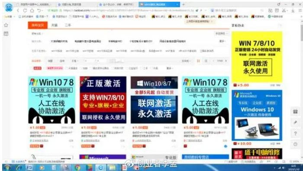
Task: Open the downloads icon in the browser toolbar
Action: (x=293, y=11)
